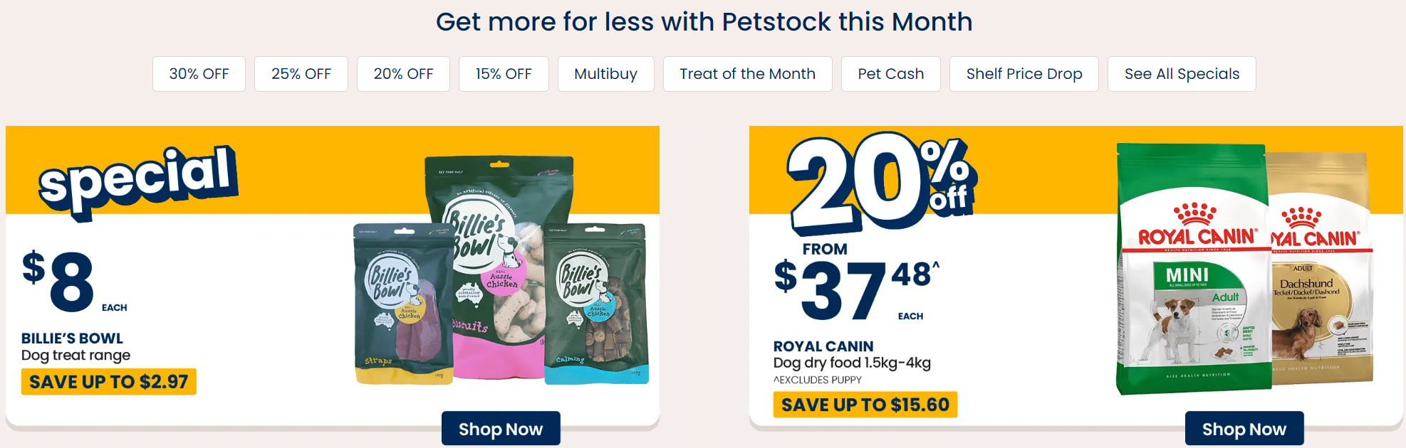Select the 30% OFF filter

click(199, 74)
